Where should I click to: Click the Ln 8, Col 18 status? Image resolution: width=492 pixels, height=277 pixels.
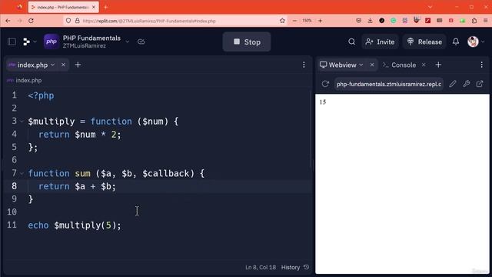pyautogui.click(x=261, y=267)
